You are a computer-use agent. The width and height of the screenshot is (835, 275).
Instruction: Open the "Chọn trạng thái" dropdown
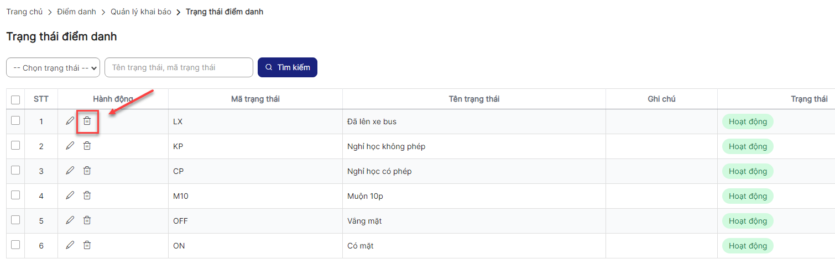[53, 67]
